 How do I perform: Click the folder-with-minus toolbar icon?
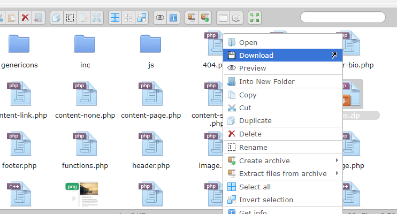click(39, 18)
